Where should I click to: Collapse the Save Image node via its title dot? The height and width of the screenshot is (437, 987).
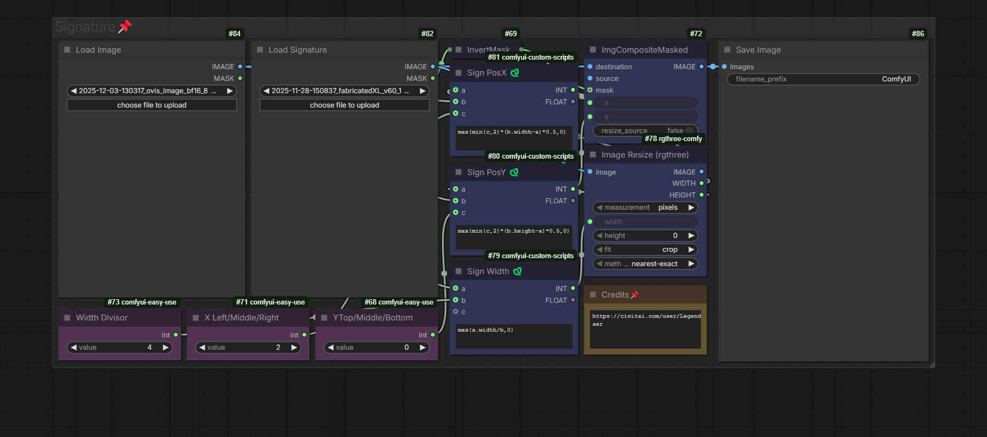727,50
